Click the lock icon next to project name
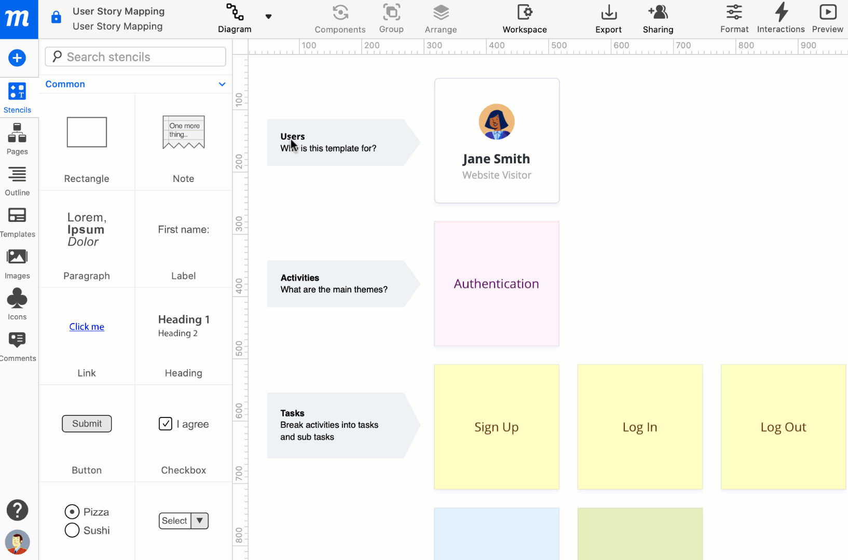This screenshot has height=560, width=848. pos(56,17)
